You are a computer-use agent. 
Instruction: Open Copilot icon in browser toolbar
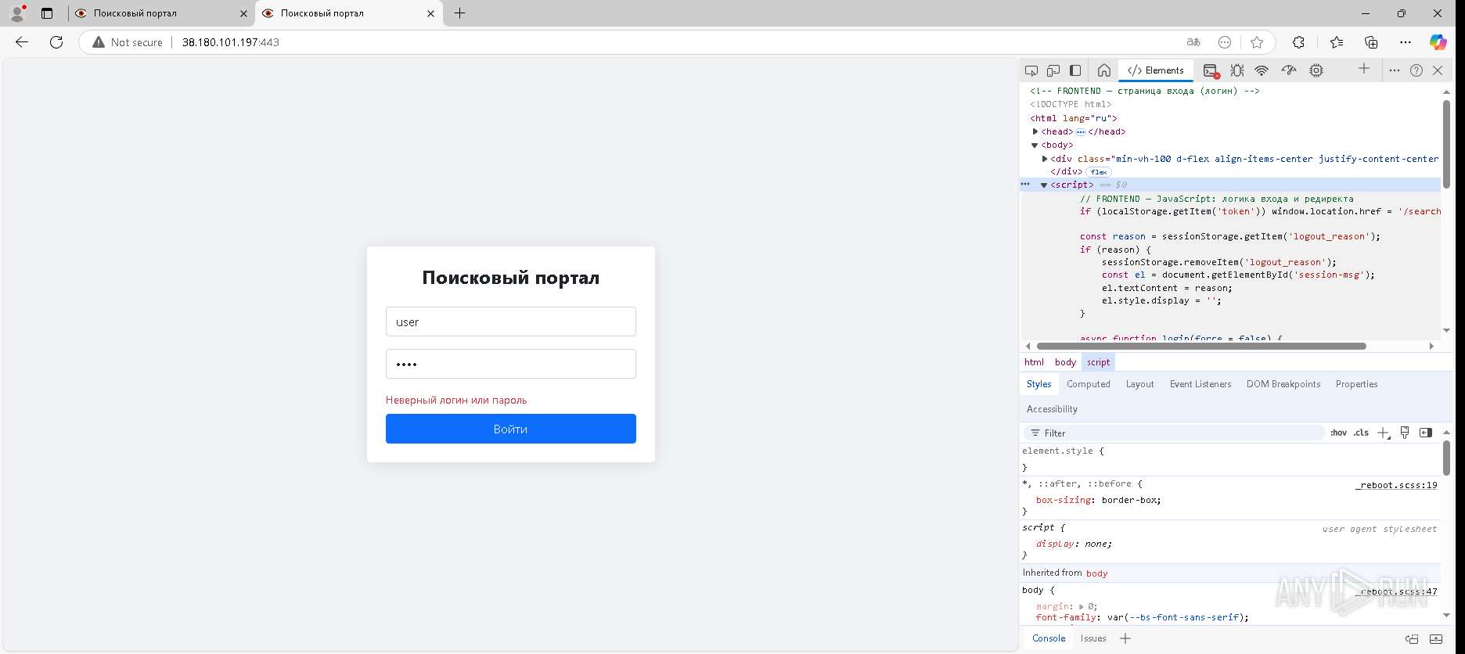pyautogui.click(x=1438, y=42)
